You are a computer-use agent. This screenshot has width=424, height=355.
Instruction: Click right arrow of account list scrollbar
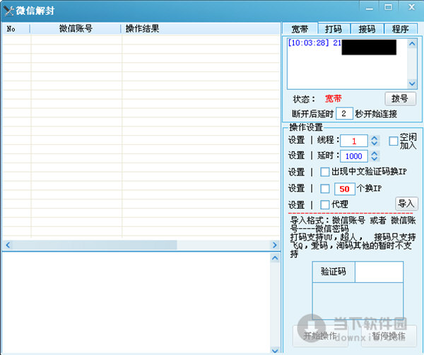click(x=275, y=245)
